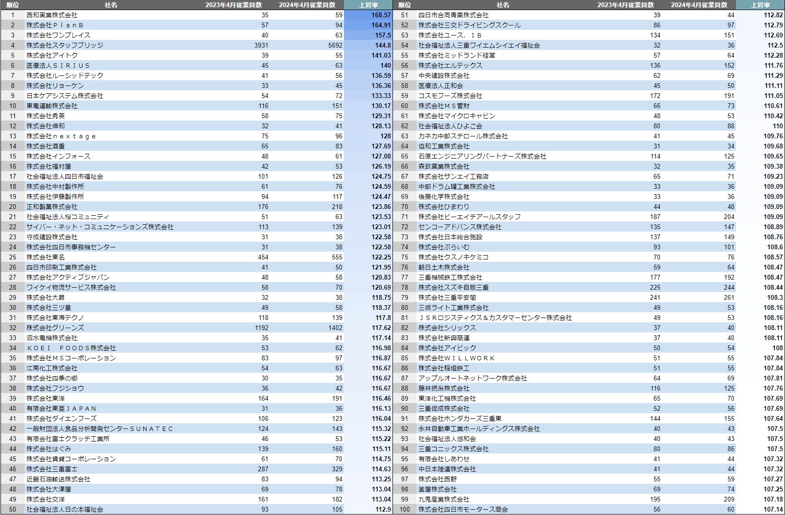The height and width of the screenshot is (515, 785).
Task: Select the 株式会社ＰｌａｎＢ name cell
Action: point(55,25)
